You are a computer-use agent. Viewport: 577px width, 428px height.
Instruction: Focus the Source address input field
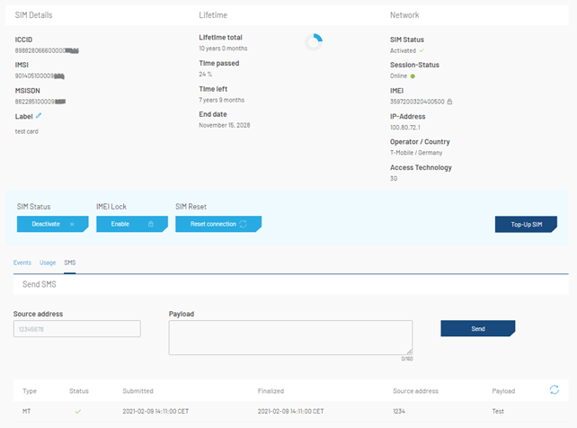pyautogui.click(x=77, y=328)
